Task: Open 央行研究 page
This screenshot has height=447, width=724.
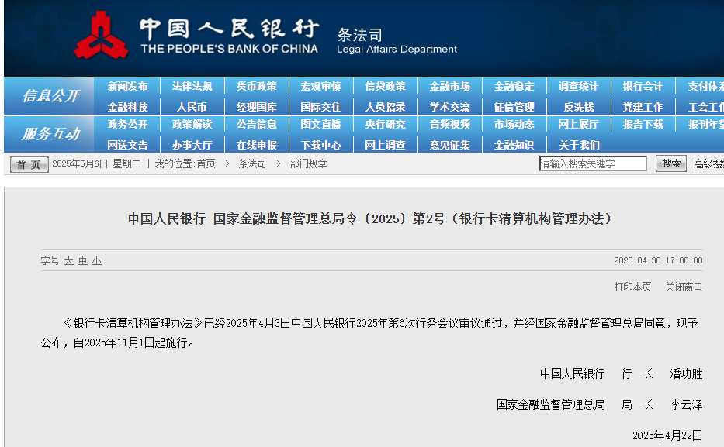Action: click(385, 124)
